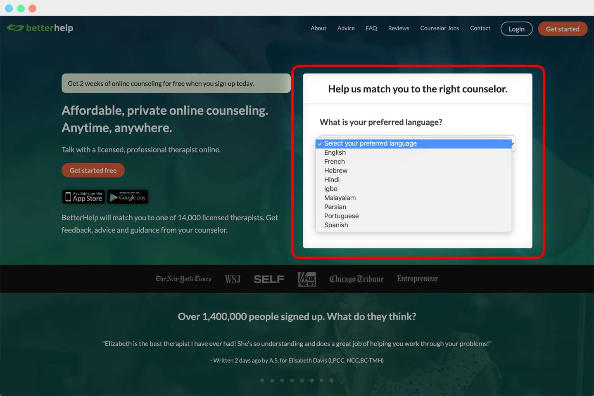Select Spanish from language list
594x396 pixels.
coord(413,225)
